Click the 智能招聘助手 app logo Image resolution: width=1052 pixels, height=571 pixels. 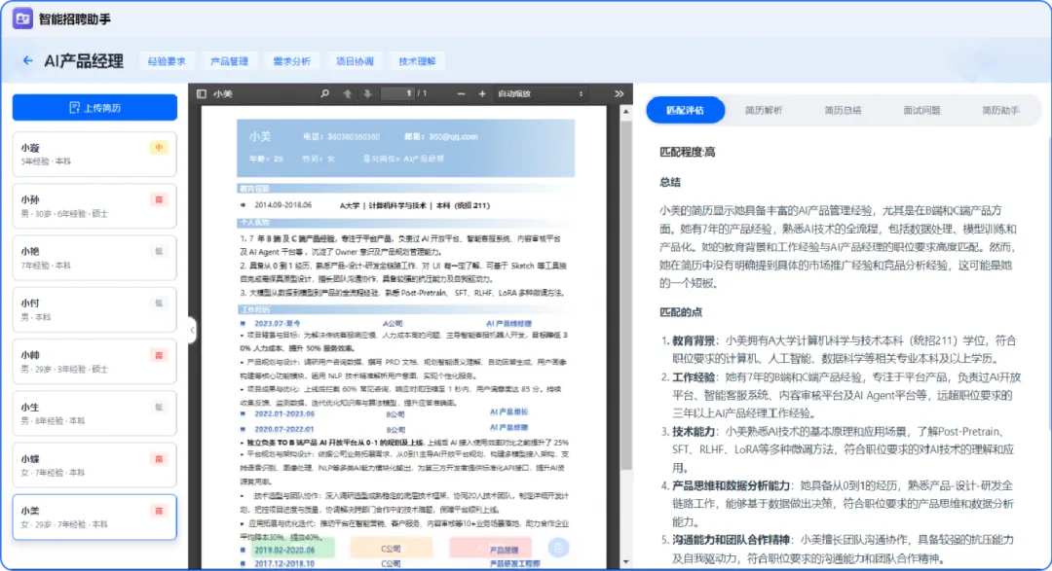[23, 18]
